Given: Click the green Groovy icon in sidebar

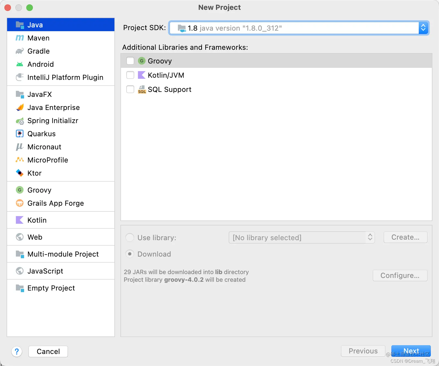Looking at the screenshot, I should click(x=20, y=190).
